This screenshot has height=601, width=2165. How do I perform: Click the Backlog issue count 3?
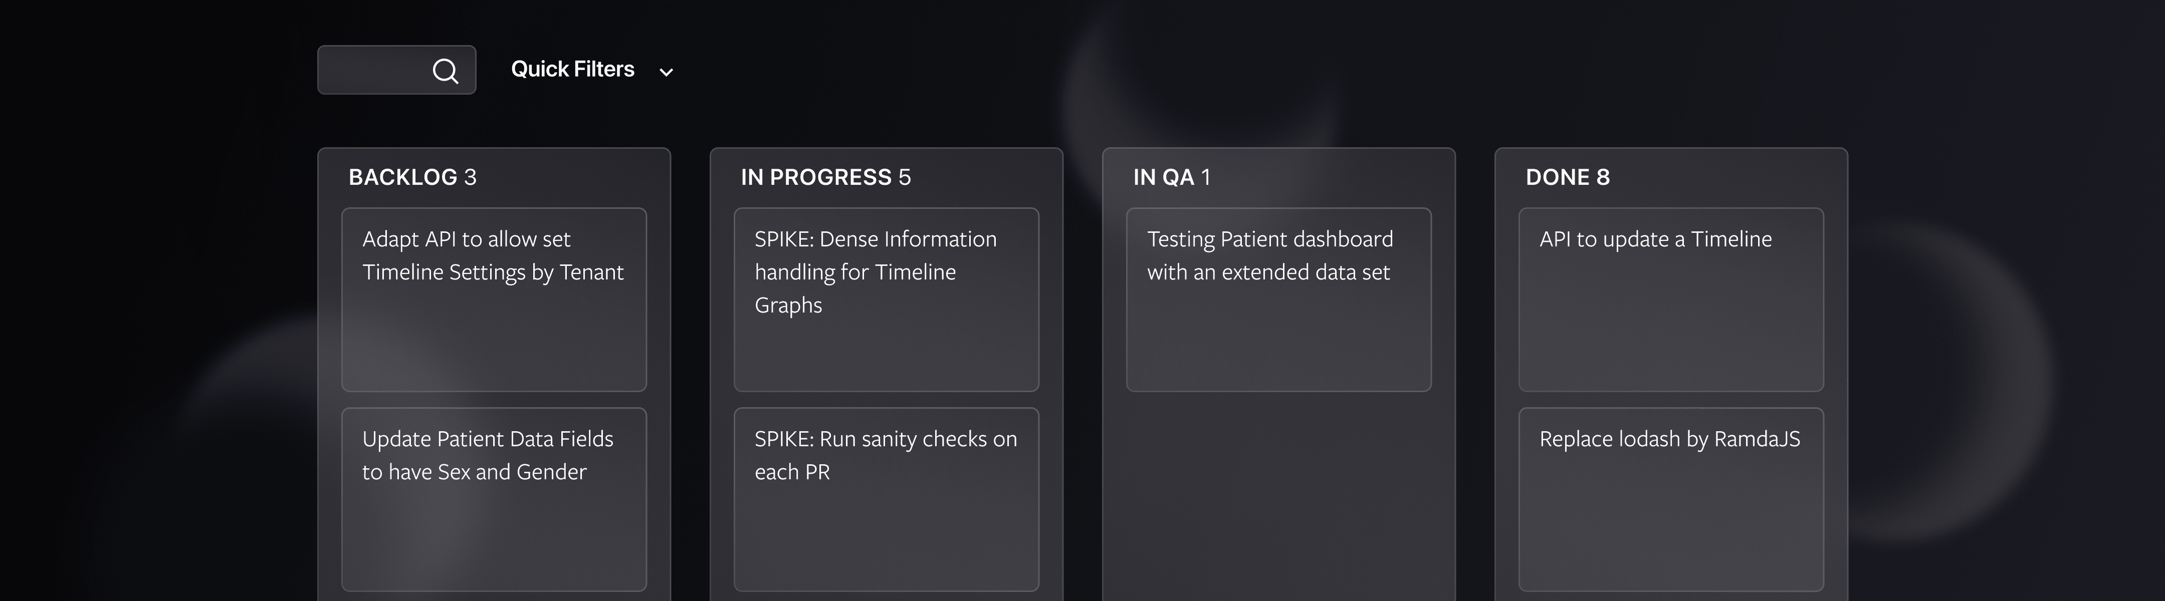[x=471, y=177]
